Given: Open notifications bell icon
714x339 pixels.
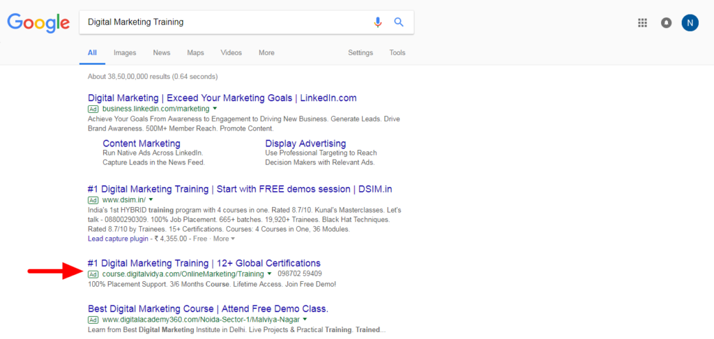Looking at the screenshot, I should 666,23.
